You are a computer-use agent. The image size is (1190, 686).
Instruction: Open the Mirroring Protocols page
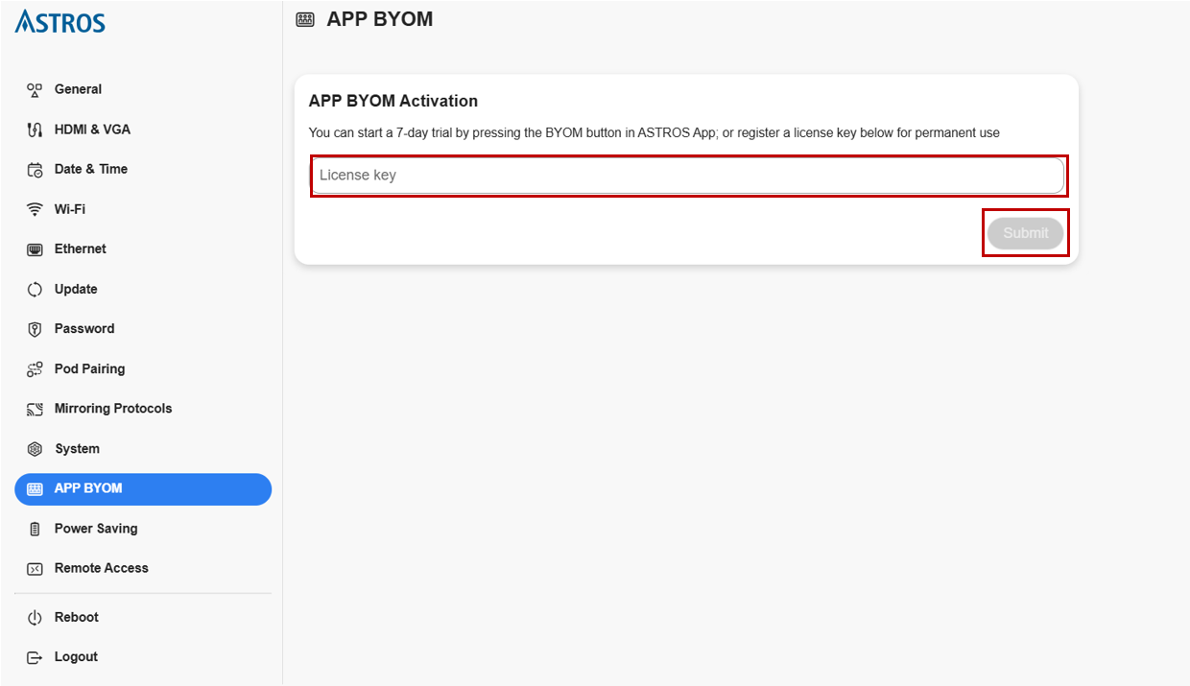(x=112, y=409)
